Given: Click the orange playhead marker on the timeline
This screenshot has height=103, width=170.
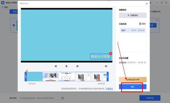Looking at the screenshot, I should pyautogui.click(x=27, y=71).
